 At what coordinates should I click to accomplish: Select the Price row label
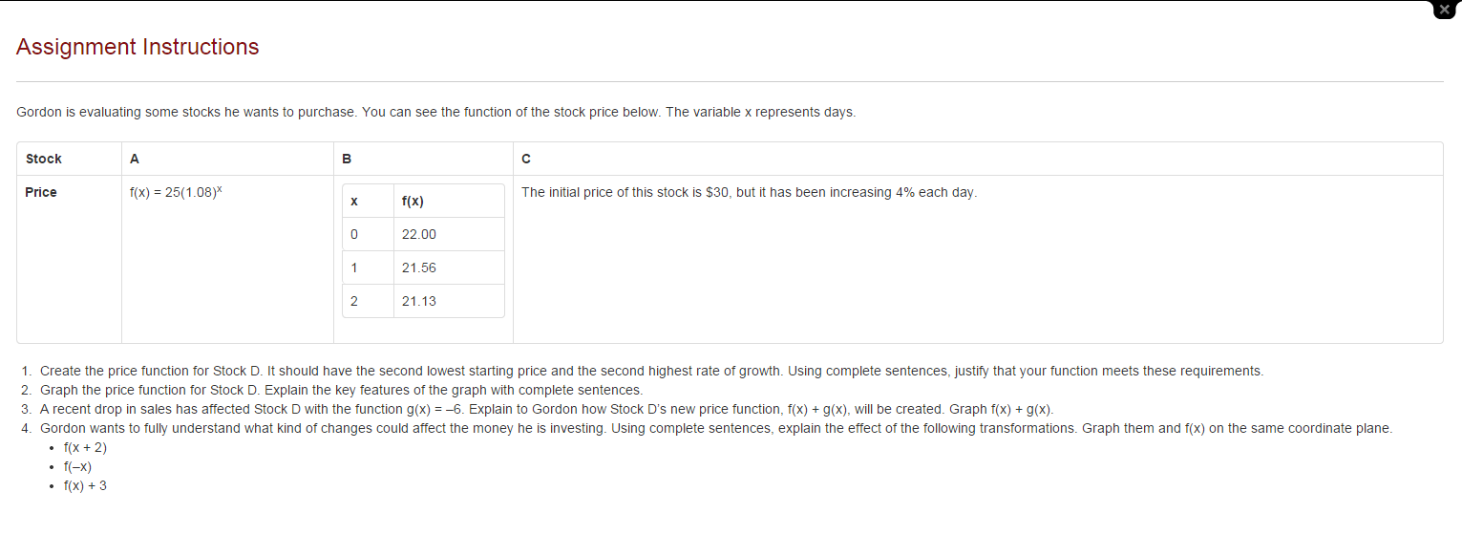click(41, 192)
